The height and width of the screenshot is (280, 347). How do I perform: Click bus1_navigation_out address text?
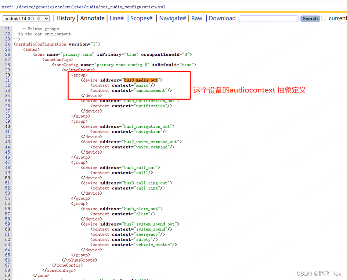click(x=147, y=126)
